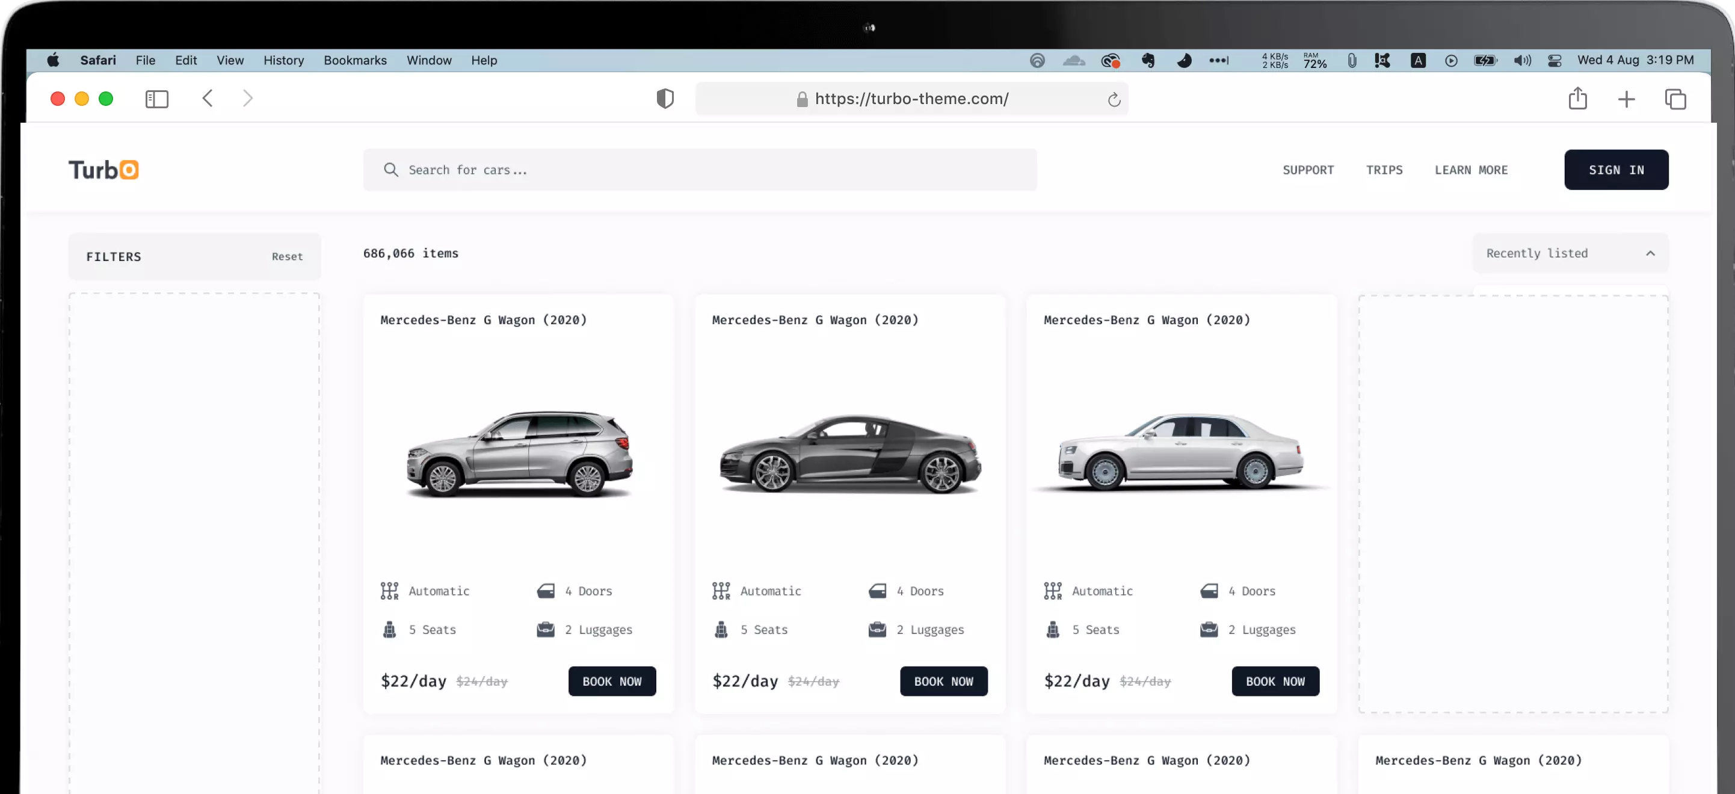Click the gearbox icon on first card
Viewport: 1735px width, 794px height.
(389, 591)
